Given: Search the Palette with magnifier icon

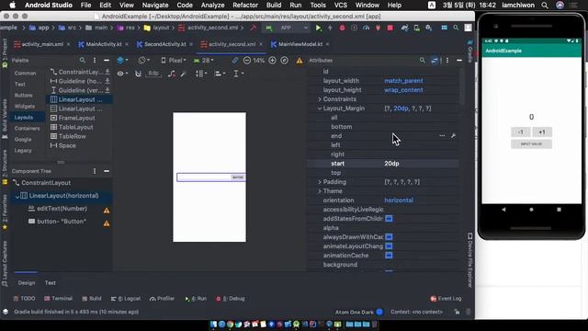Looking at the screenshot, I should [x=82, y=61].
